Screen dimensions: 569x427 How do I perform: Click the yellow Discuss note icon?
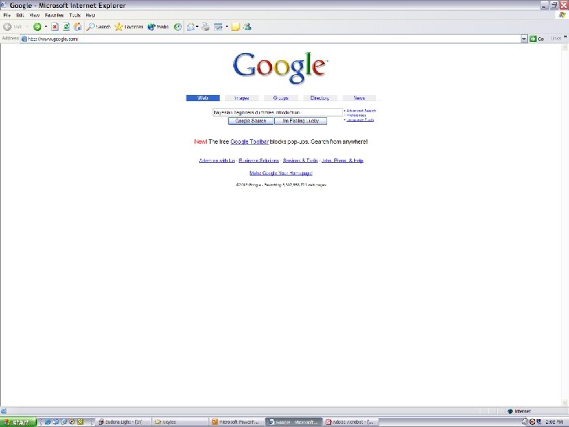click(236, 27)
